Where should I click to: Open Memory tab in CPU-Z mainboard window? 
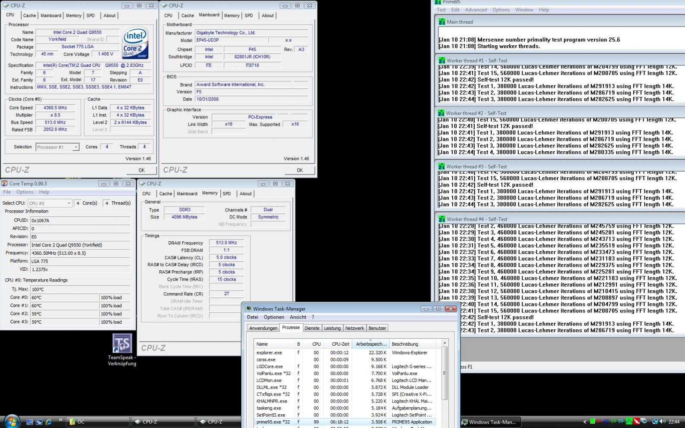[232, 16]
